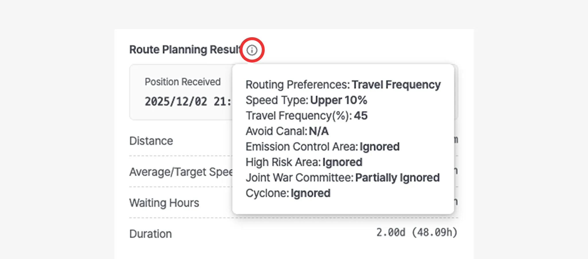The image size is (588, 259).
Task: Click the Travel Frequency(%) label in tooltip
Action: point(299,116)
